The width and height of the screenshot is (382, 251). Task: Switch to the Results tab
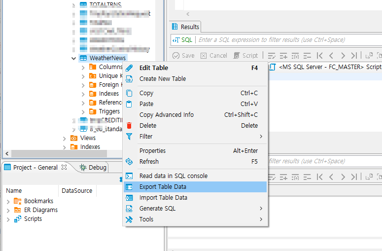pyautogui.click(x=185, y=27)
